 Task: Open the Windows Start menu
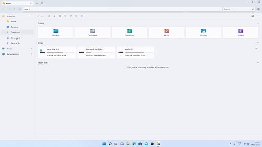pos(104,144)
